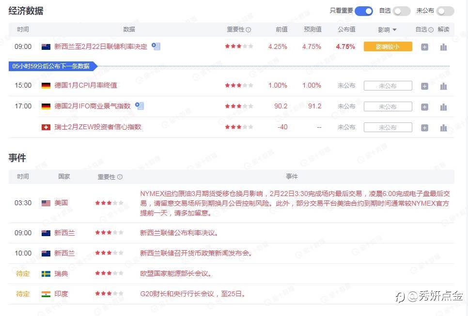Click 未公布 impact box for 德国2月IFO
468x316 pixels.
click(x=388, y=107)
